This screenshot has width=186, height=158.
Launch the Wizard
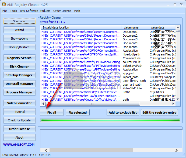pos(19,30)
